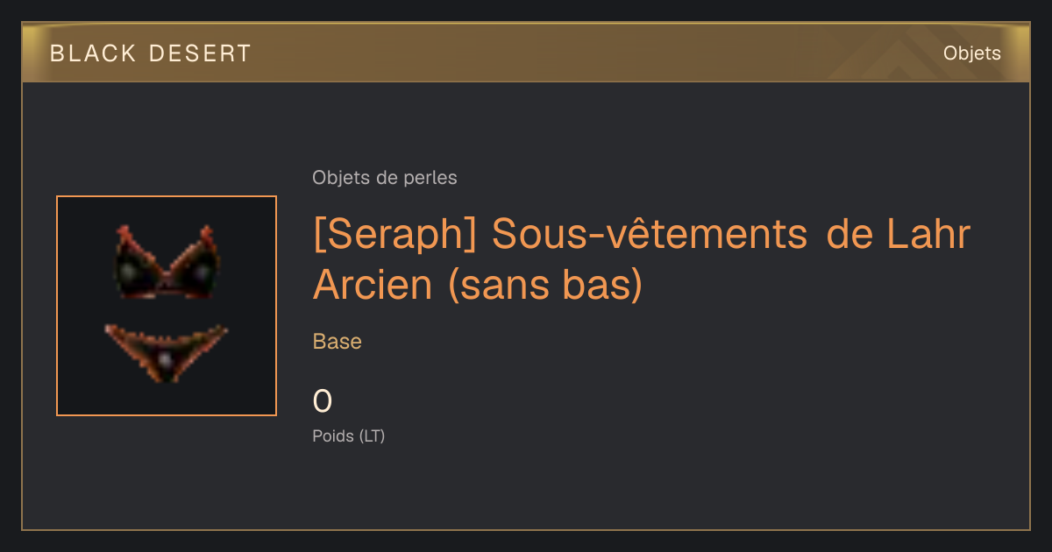This screenshot has width=1052, height=552.
Task: Click the Poids (LT) label
Action: 349,435
